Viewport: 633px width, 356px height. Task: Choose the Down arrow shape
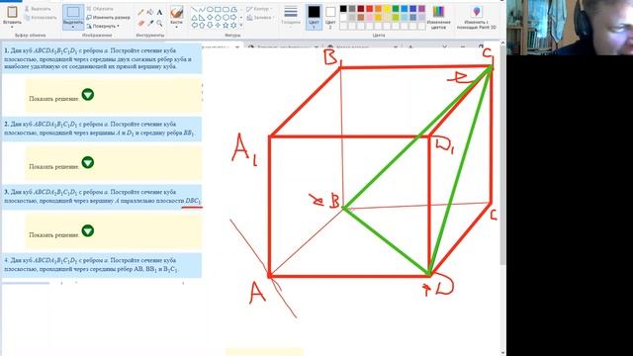(210, 25)
